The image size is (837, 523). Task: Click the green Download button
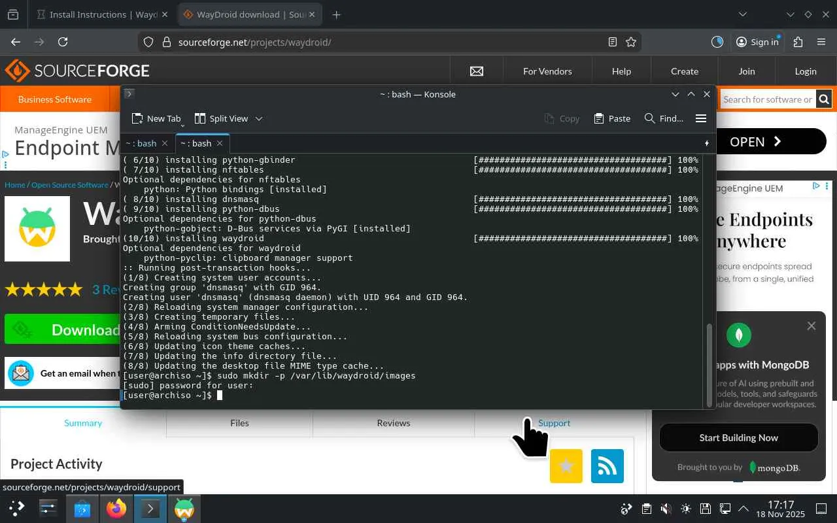click(63, 329)
